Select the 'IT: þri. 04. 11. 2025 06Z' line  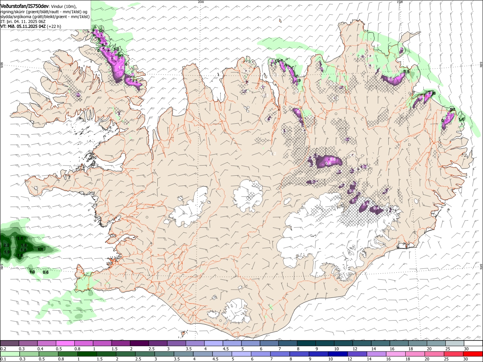pyautogui.click(x=23, y=21)
